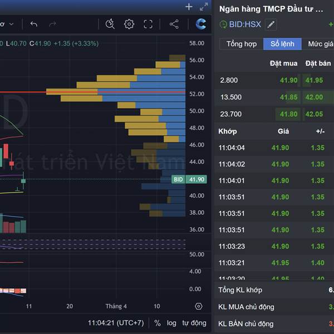Click the Đặt mua column header
This screenshot has height=334, width=334.
tap(283, 63)
